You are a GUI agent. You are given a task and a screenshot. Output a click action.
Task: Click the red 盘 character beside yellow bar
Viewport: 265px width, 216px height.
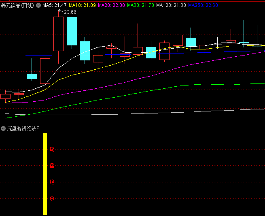click(52, 165)
